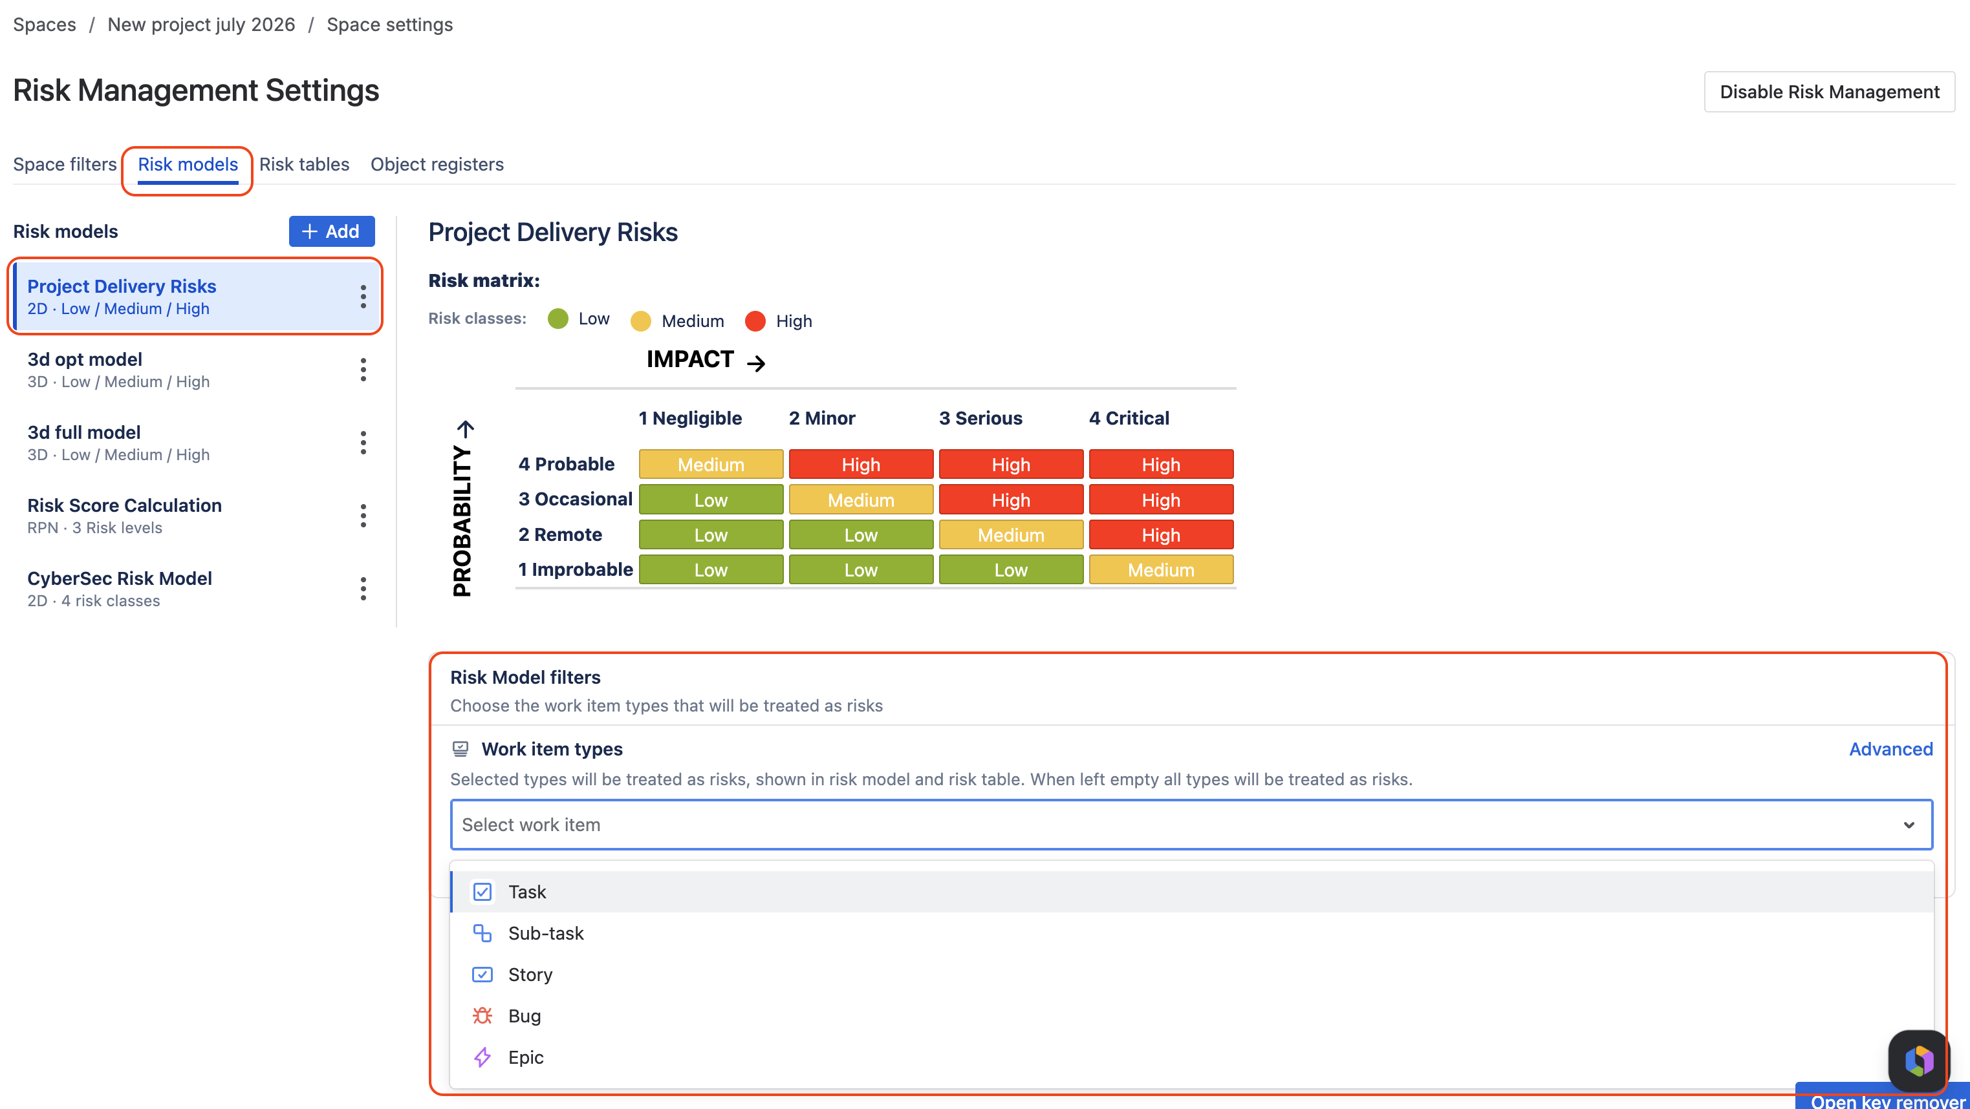Add a new risk model
This screenshot has width=1970, height=1109.
(x=332, y=231)
